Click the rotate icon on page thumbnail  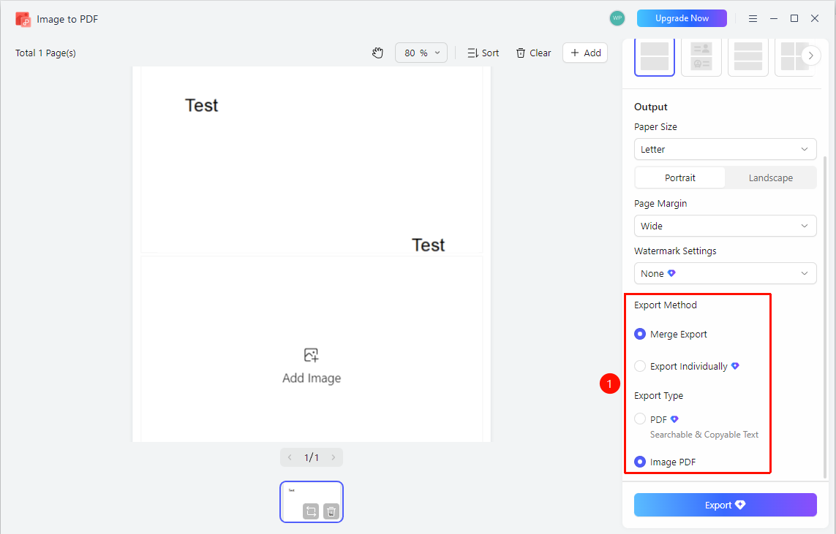311,511
